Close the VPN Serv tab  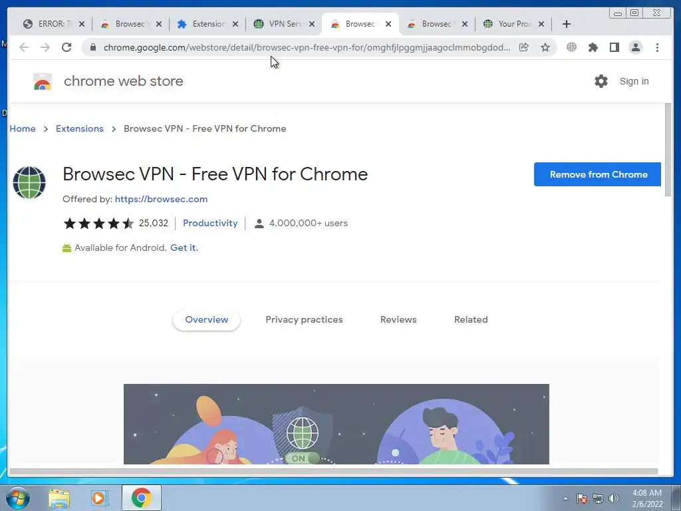click(x=312, y=24)
